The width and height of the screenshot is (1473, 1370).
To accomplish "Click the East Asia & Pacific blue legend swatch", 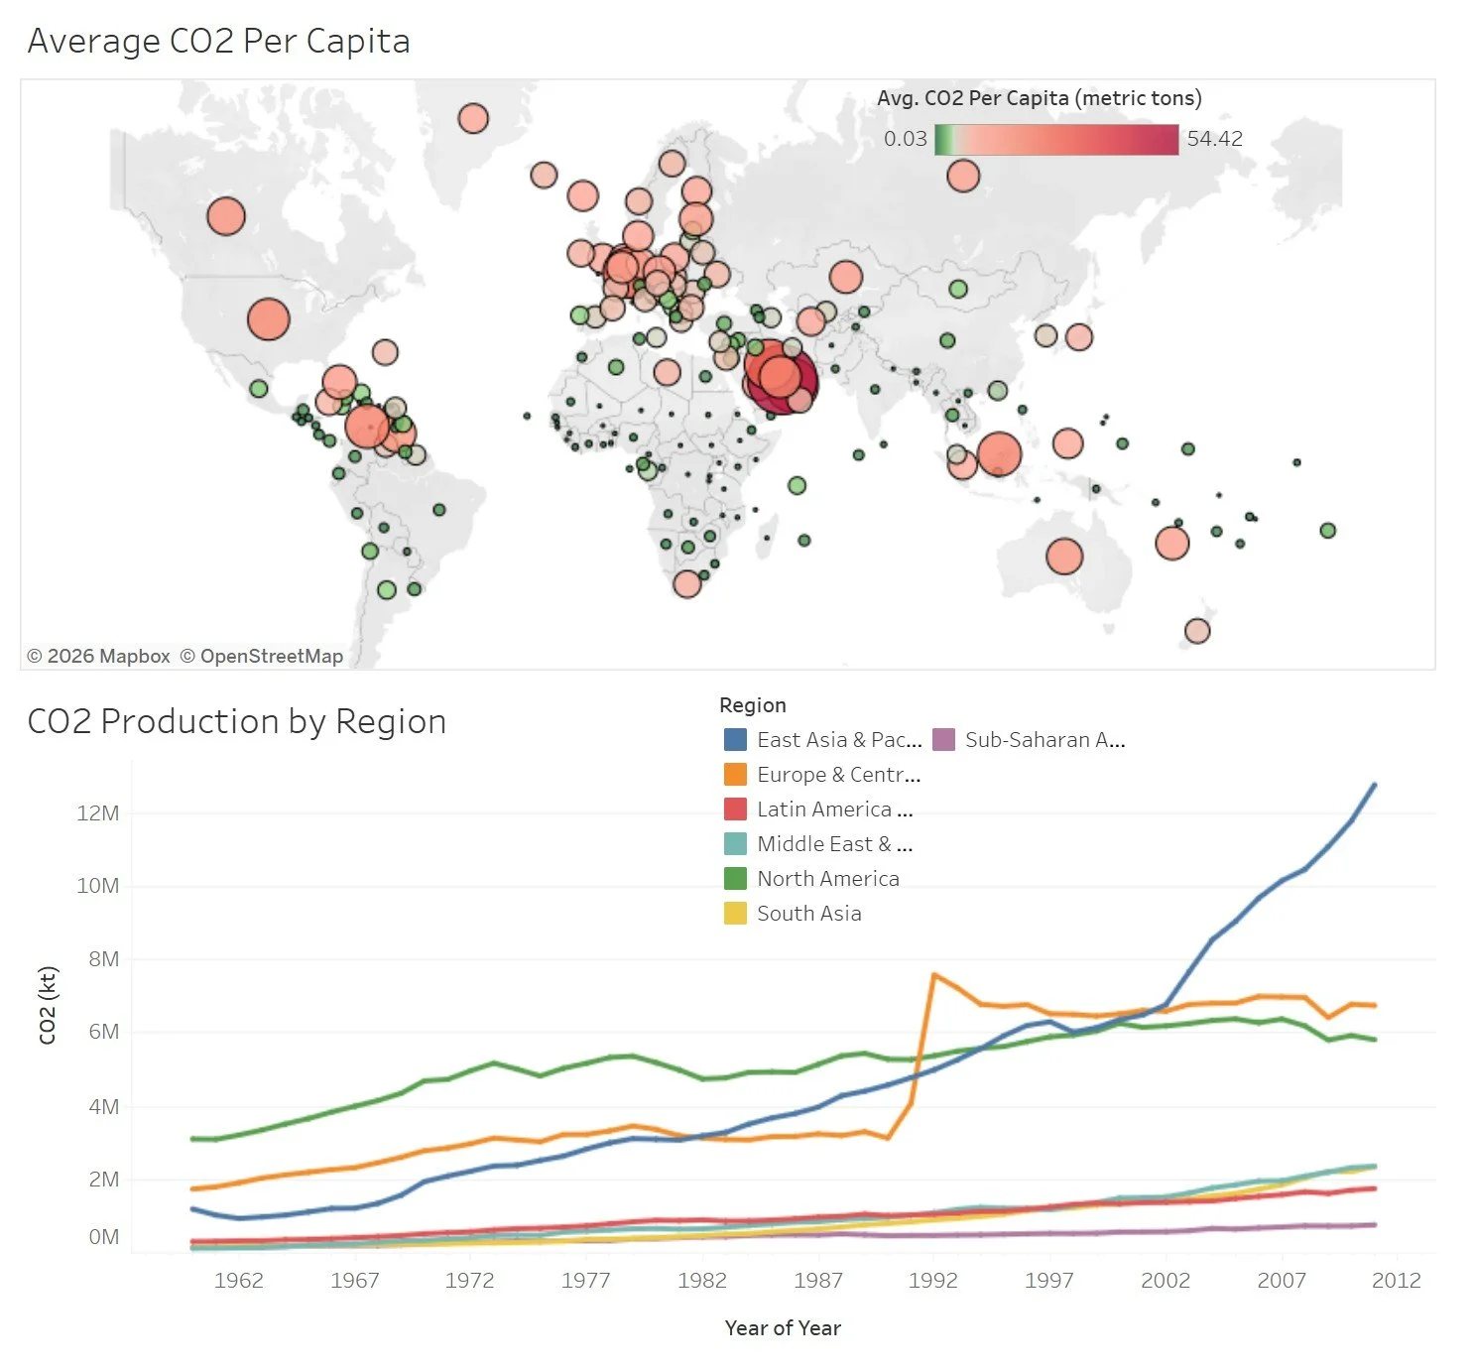I will [x=735, y=739].
